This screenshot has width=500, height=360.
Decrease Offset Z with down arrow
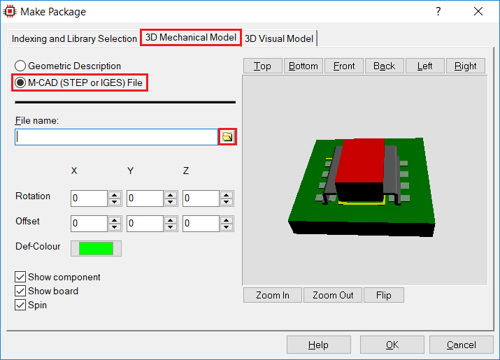coord(227,227)
